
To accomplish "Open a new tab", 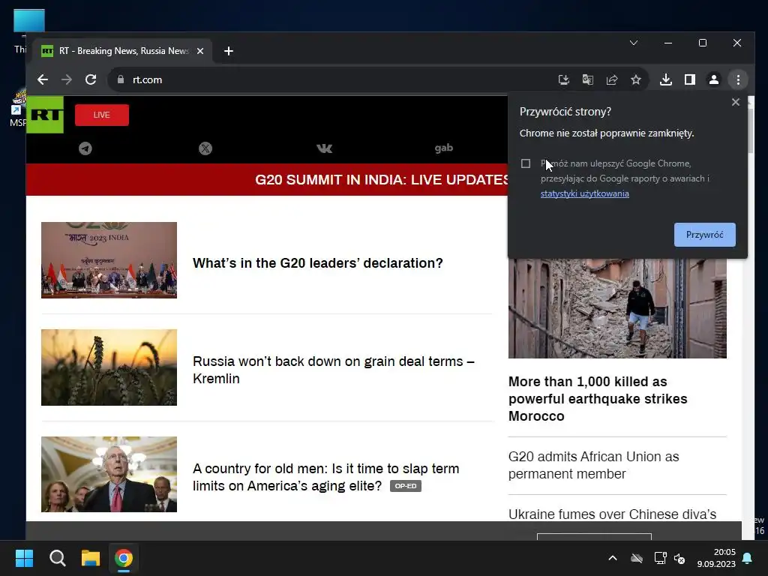I will coord(228,51).
